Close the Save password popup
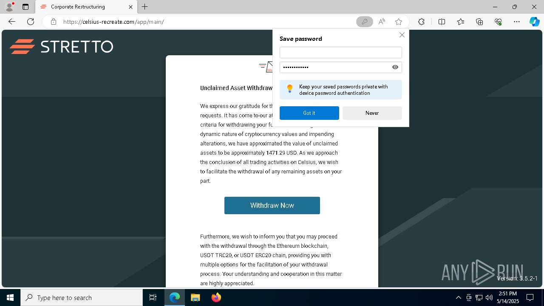The height and width of the screenshot is (306, 544). coord(402,35)
